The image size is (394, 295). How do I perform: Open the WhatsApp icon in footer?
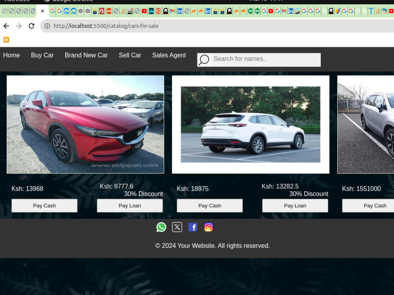tap(161, 227)
